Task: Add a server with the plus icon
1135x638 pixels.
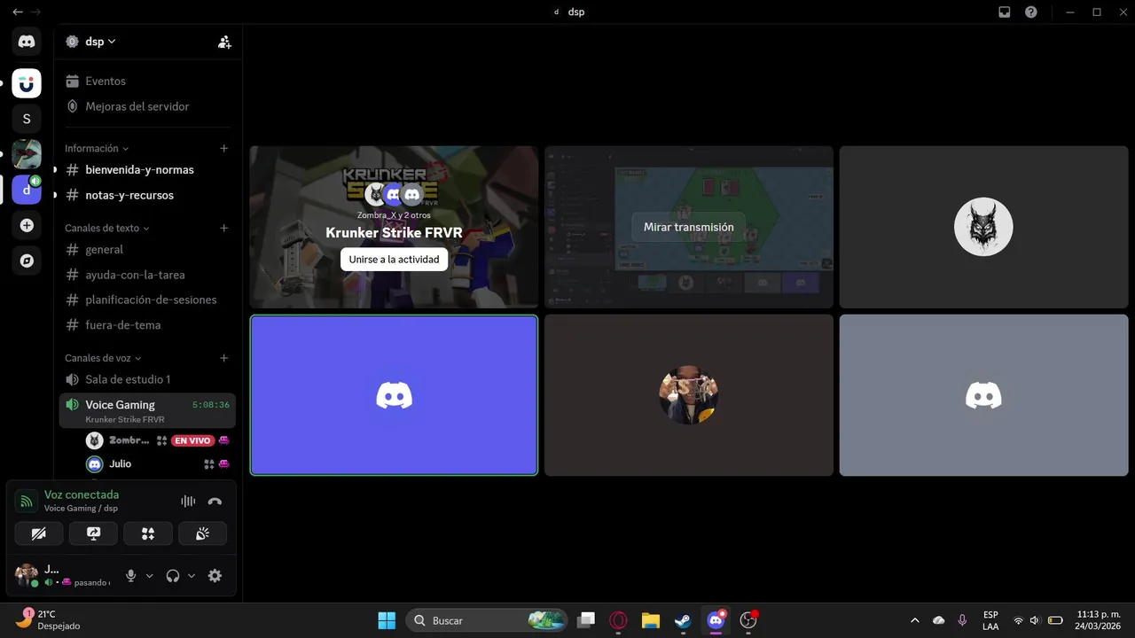Action: tap(27, 225)
